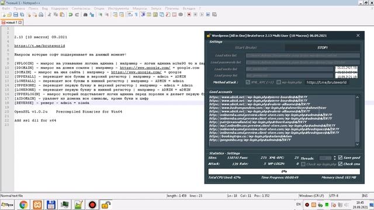Viewport: 374px width, 210px height.
Task: Zoom out on the editor text
Action: 106,15
